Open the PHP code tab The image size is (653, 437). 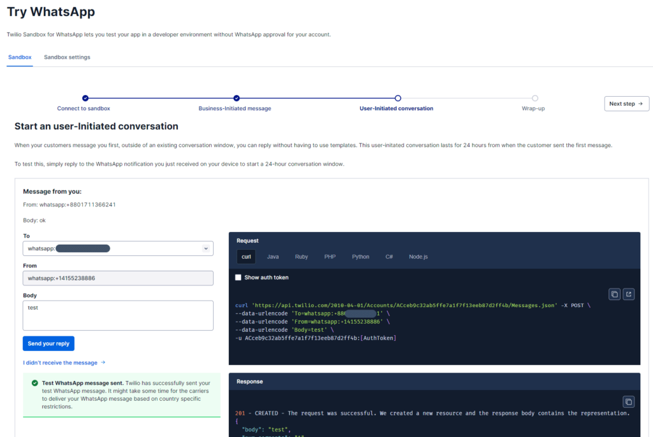pos(330,257)
